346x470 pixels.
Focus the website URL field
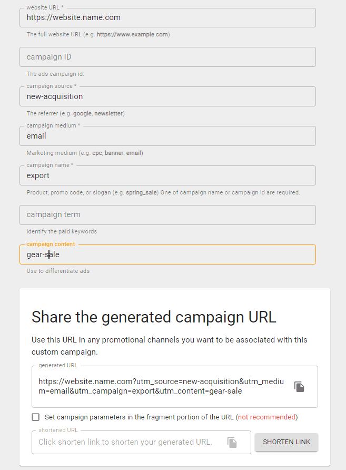click(x=167, y=18)
